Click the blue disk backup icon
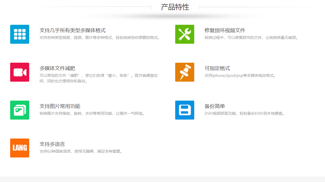The height and width of the screenshot is (182, 325). 185,110
